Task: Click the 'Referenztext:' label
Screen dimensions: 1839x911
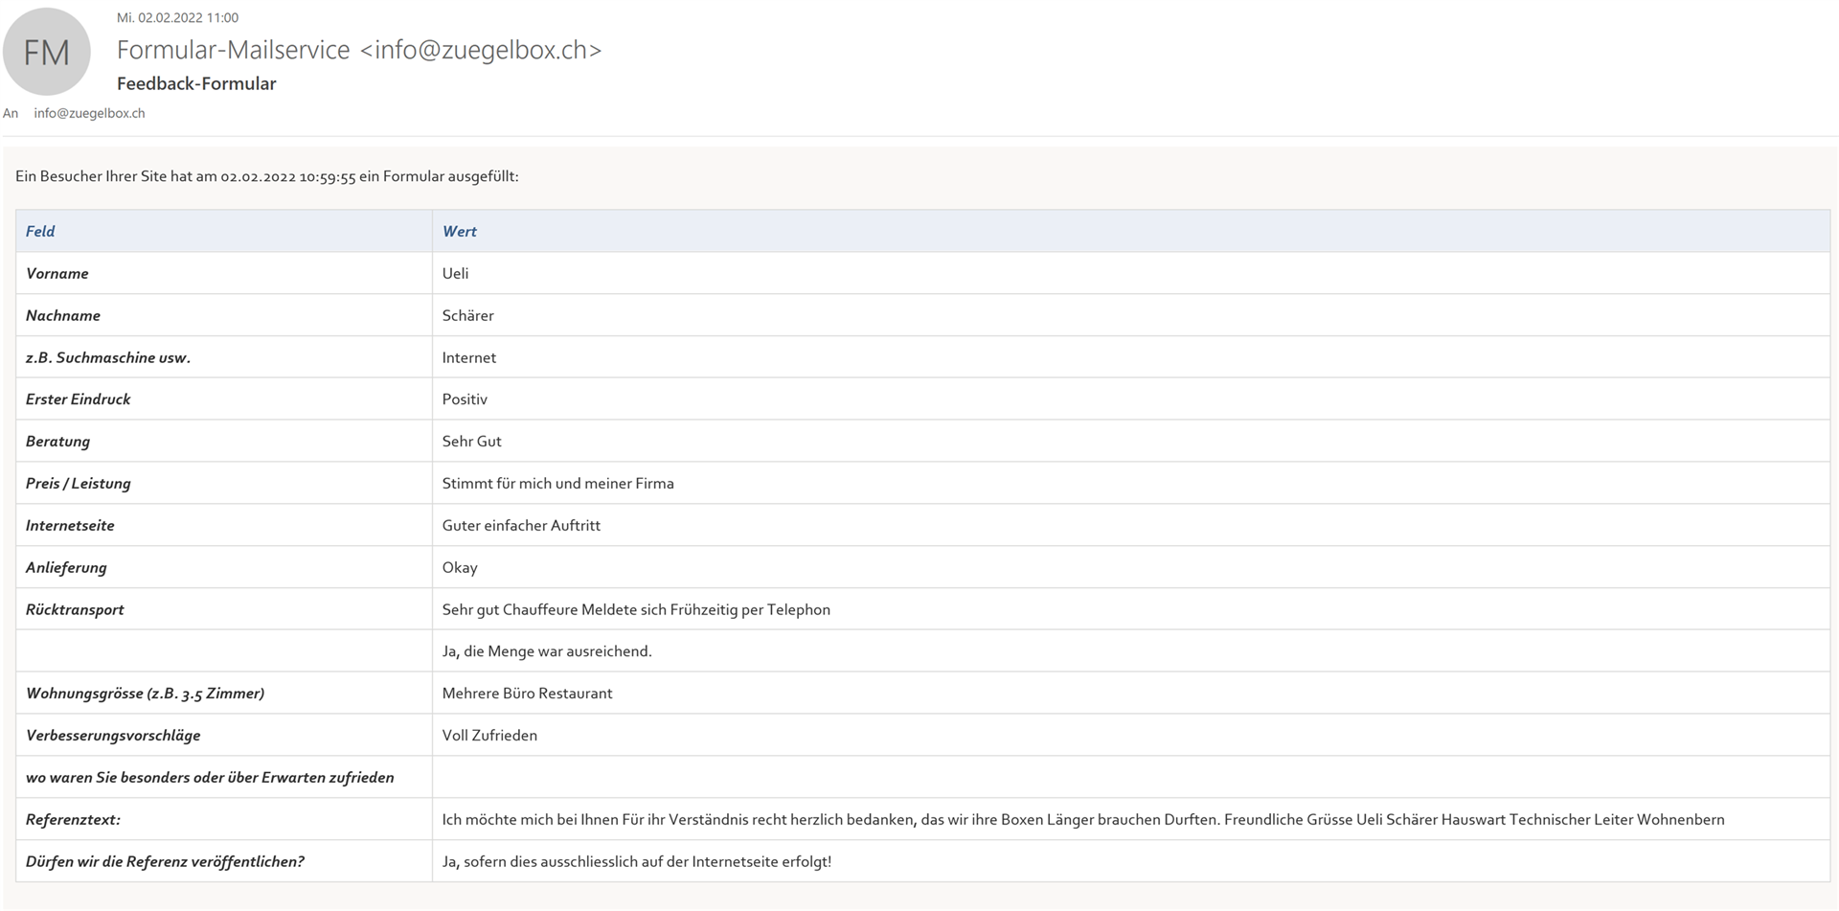Action: click(x=73, y=820)
